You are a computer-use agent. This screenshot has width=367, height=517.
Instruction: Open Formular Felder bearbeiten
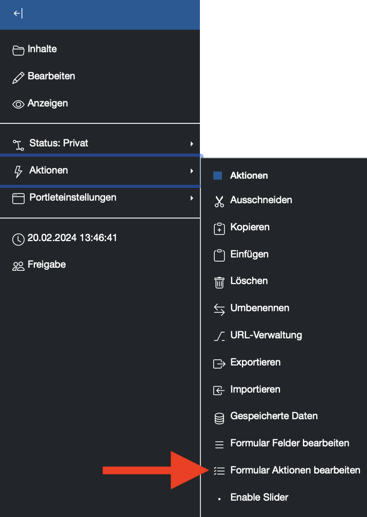290,443
